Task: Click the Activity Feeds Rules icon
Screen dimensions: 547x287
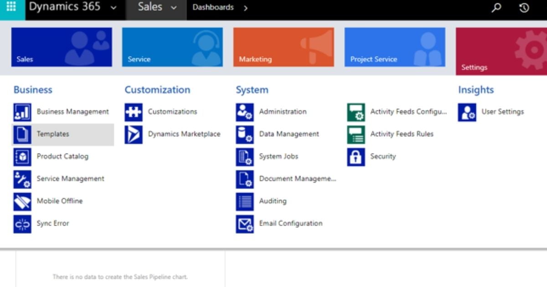Action: point(356,134)
